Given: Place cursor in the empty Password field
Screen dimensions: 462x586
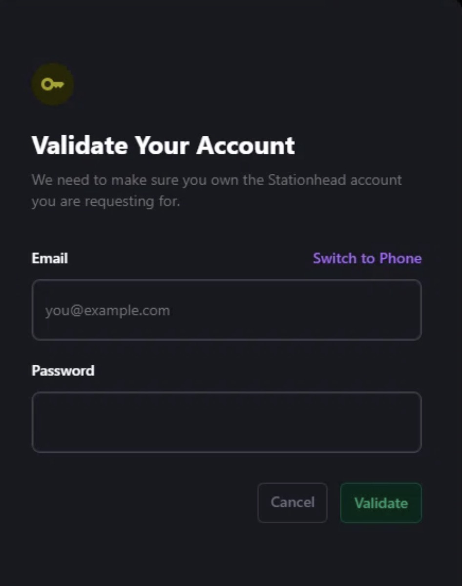Looking at the screenshot, I should [226, 422].
